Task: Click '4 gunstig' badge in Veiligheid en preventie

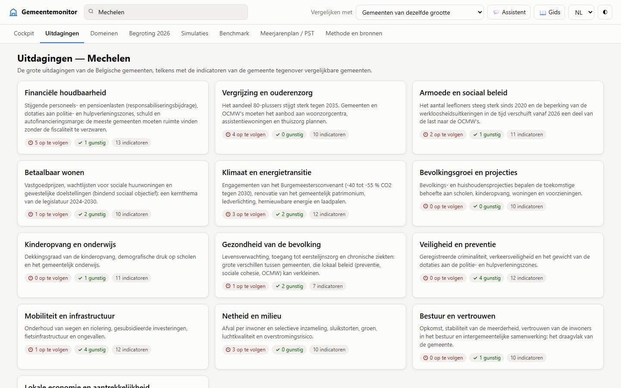Action: tap(487, 278)
